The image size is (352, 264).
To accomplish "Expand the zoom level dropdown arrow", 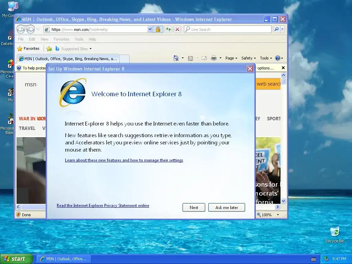I will (278, 215).
